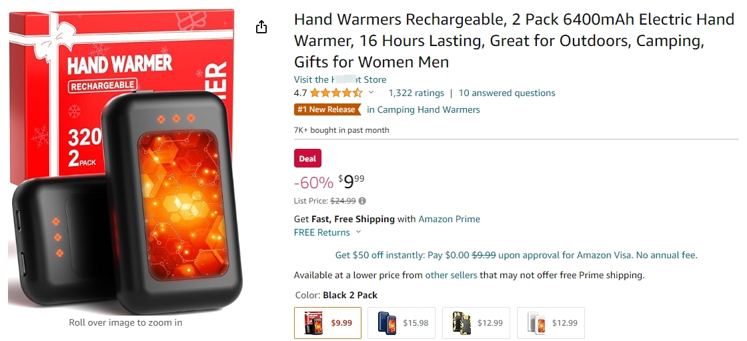
Task: Select the blue $15.98 color option
Action: (x=402, y=323)
